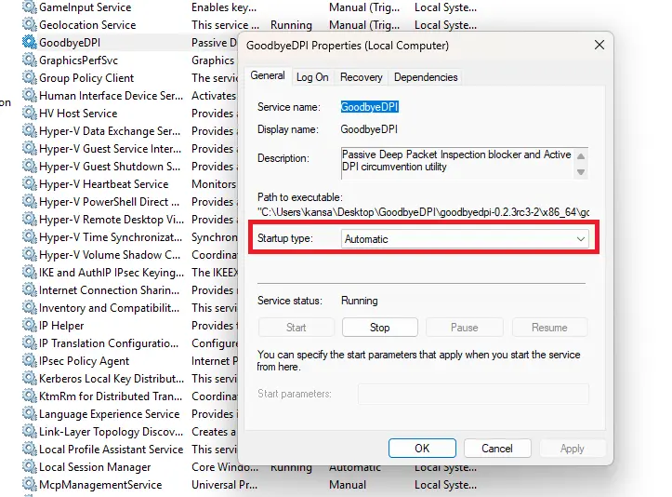Click the gear icon beside IKE and AuthIP IPsec Keying

pos(29,272)
